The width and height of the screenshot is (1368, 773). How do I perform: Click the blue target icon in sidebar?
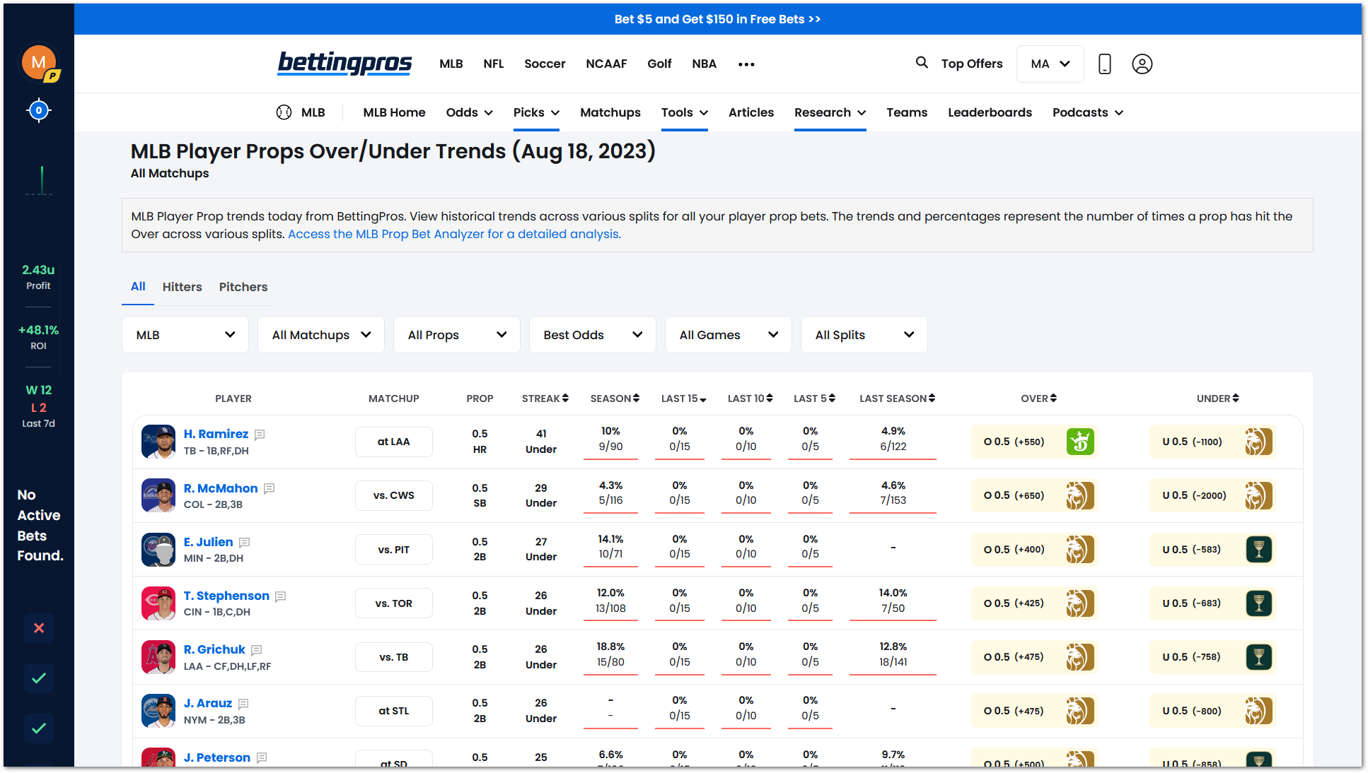pos(39,110)
